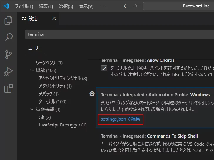Open the ファイル(F) menu

click(24, 6)
